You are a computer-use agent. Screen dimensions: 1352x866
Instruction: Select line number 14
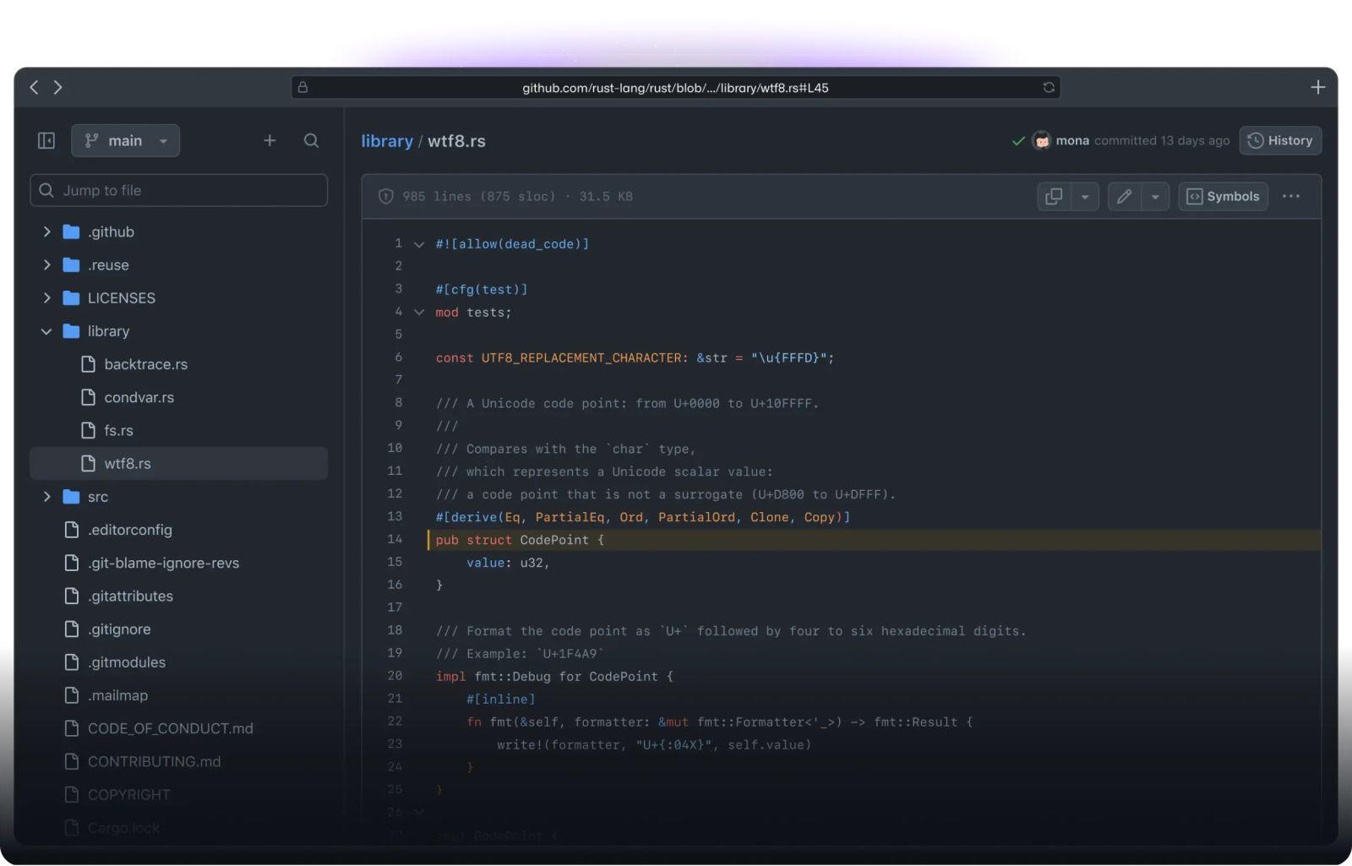pos(395,539)
